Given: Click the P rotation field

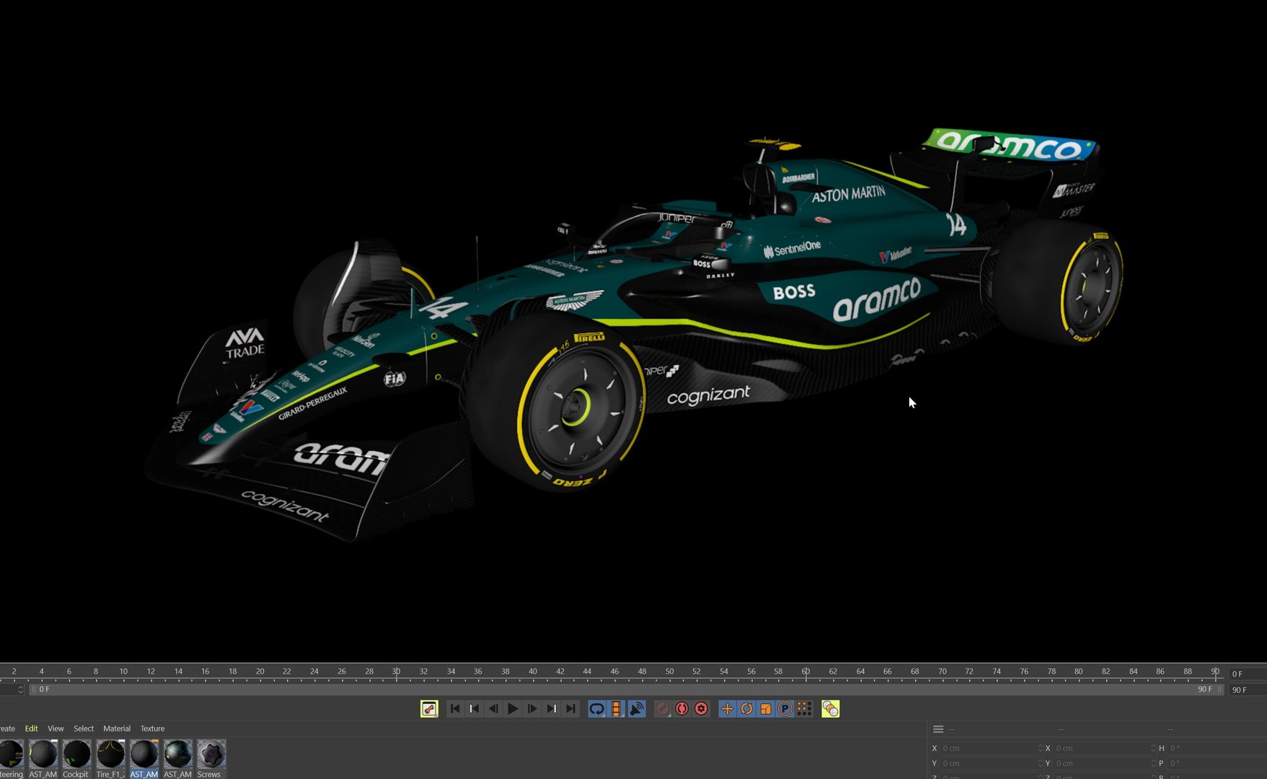Looking at the screenshot, I should click(1217, 763).
